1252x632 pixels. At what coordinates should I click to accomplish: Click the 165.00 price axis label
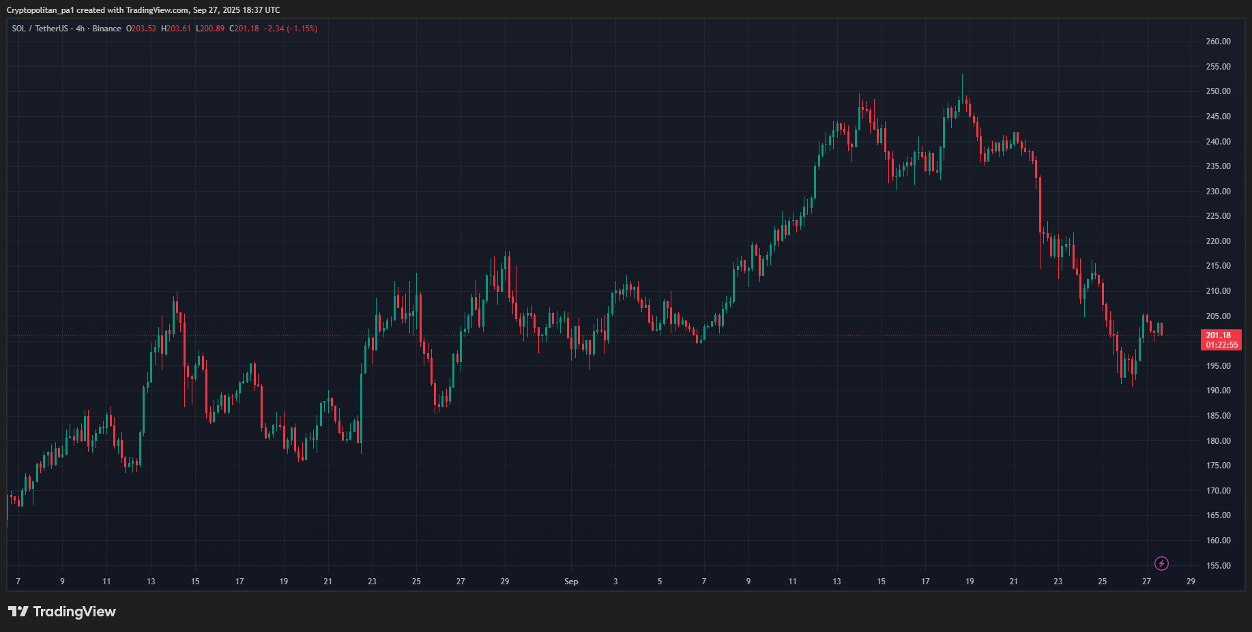[x=1219, y=515]
